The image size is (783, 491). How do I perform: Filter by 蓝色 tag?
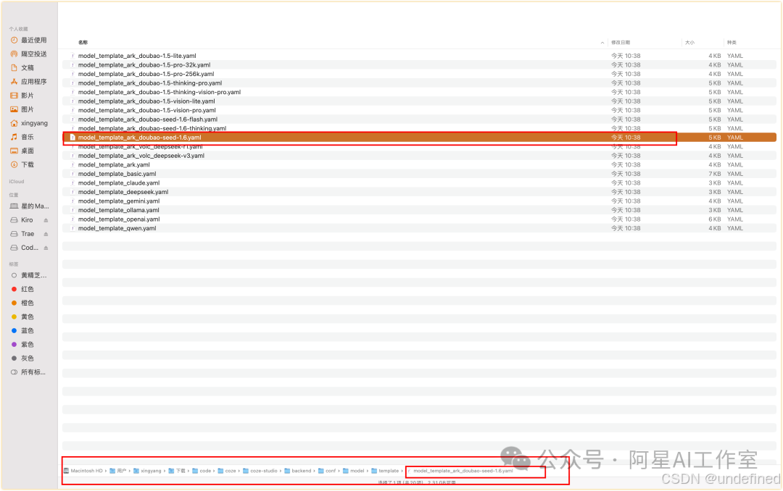(22, 331)
